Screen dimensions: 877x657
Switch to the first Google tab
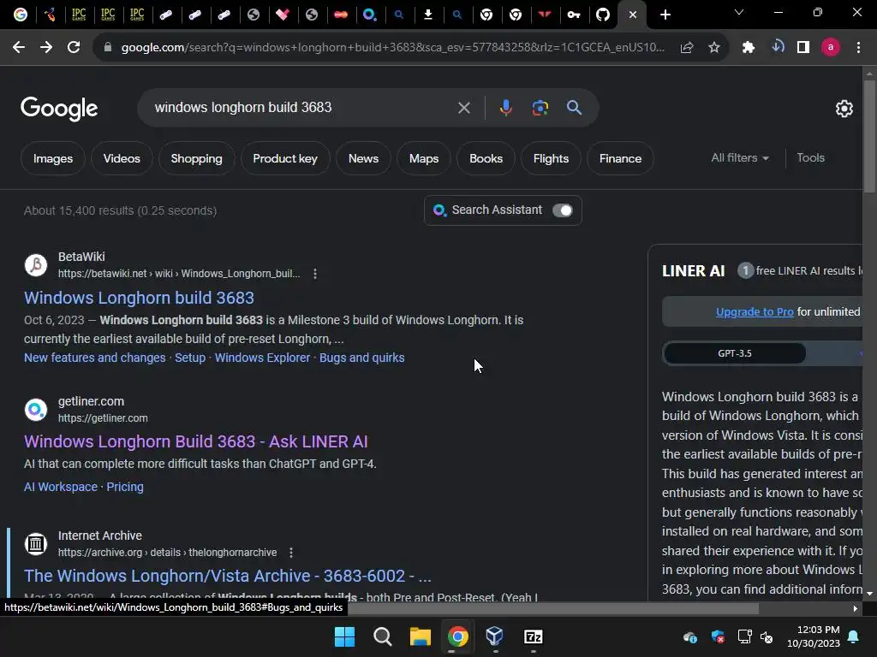[21, 15]
